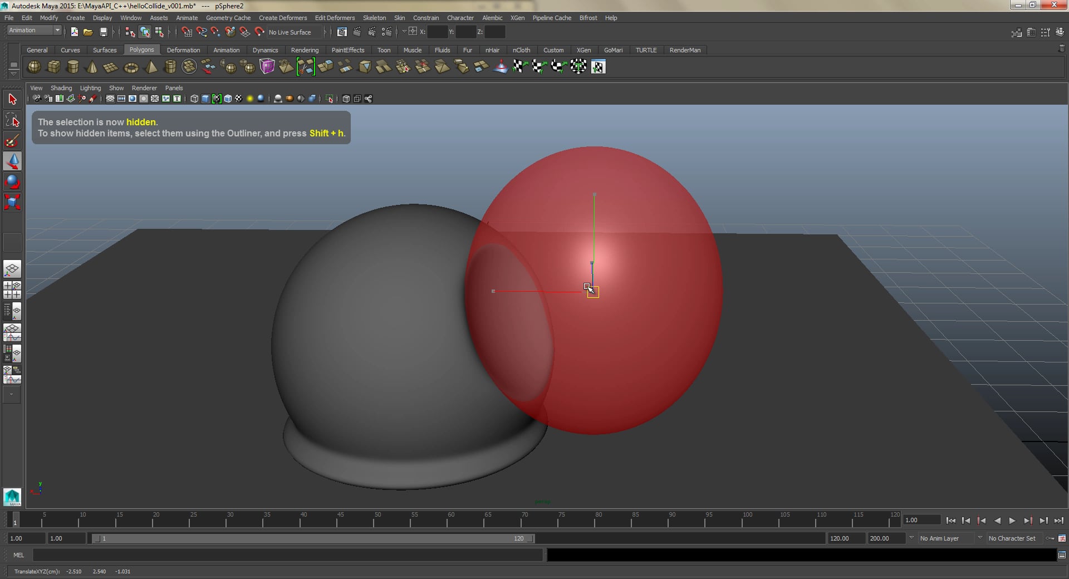Click the MEL command line label
The image size is (1069, 579).
coord(18,555)
